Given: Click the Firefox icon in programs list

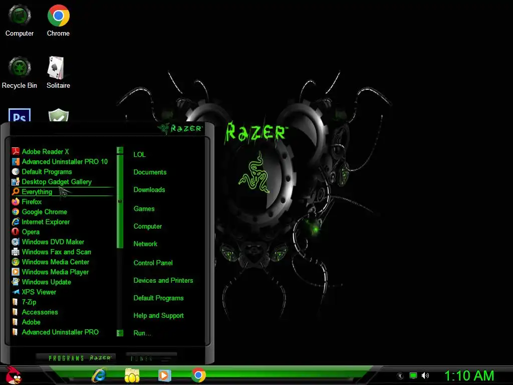Looking at the screenshot, I should 16,202.
